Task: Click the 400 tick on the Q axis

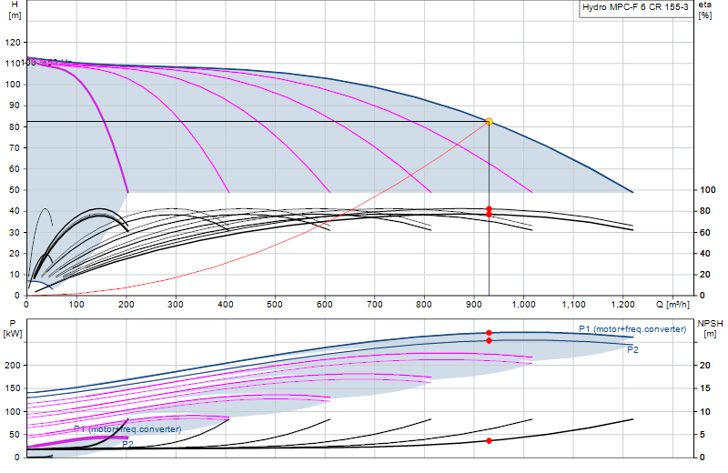Action: pyautogui.click(x=225, y=305)
